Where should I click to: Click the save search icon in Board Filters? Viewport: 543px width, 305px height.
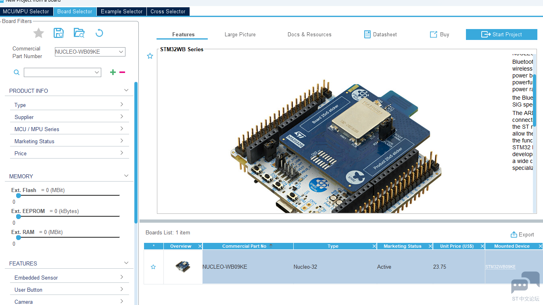tap(59, 33)
